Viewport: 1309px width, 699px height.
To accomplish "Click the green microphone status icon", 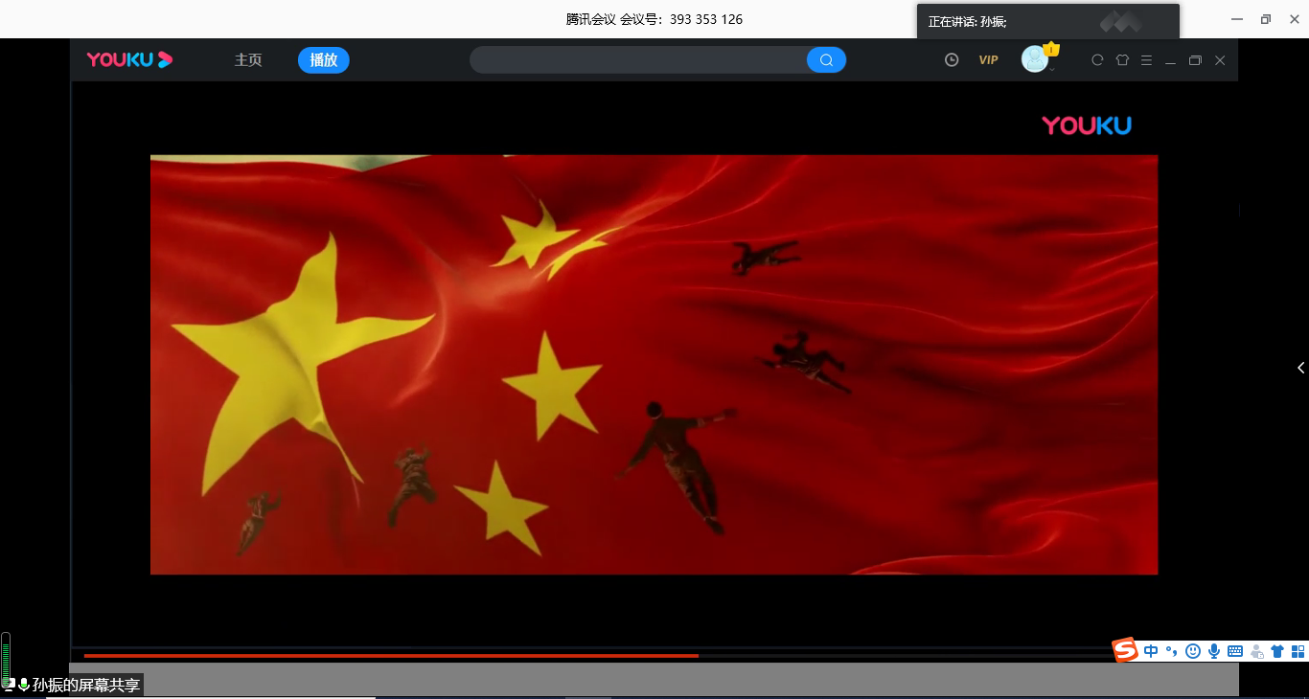I will pyautogui.click(x=24, y=685).
